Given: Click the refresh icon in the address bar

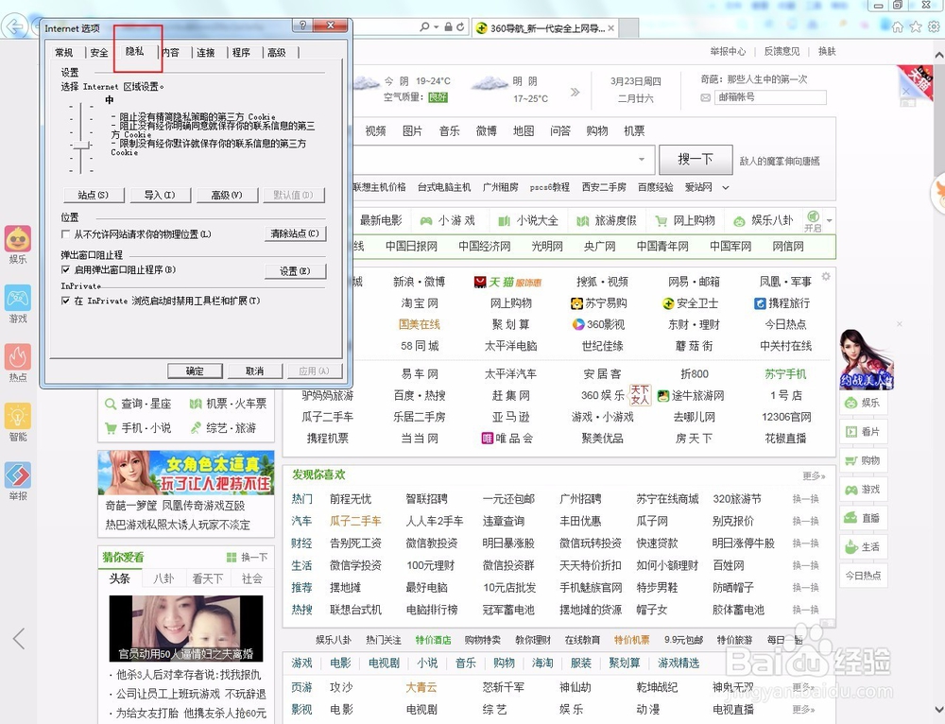Looking at the screenshot, I should coord(460,27).
